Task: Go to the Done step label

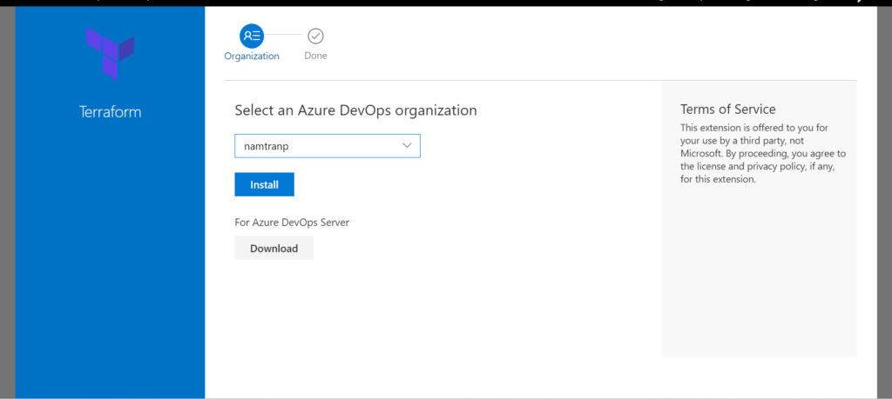Action: tap(315, 57)
